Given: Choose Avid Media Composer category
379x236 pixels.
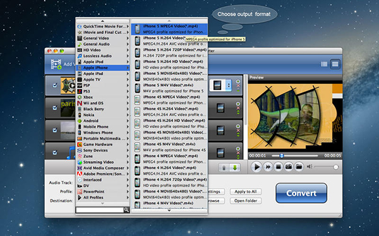Looking at the screenshot, I should click(103, 168).
